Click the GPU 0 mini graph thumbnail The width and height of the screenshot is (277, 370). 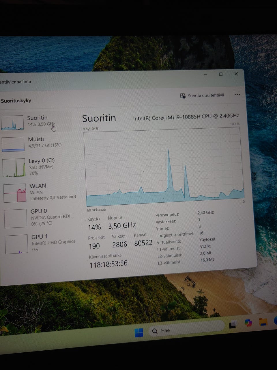click(x=16, y=219)
